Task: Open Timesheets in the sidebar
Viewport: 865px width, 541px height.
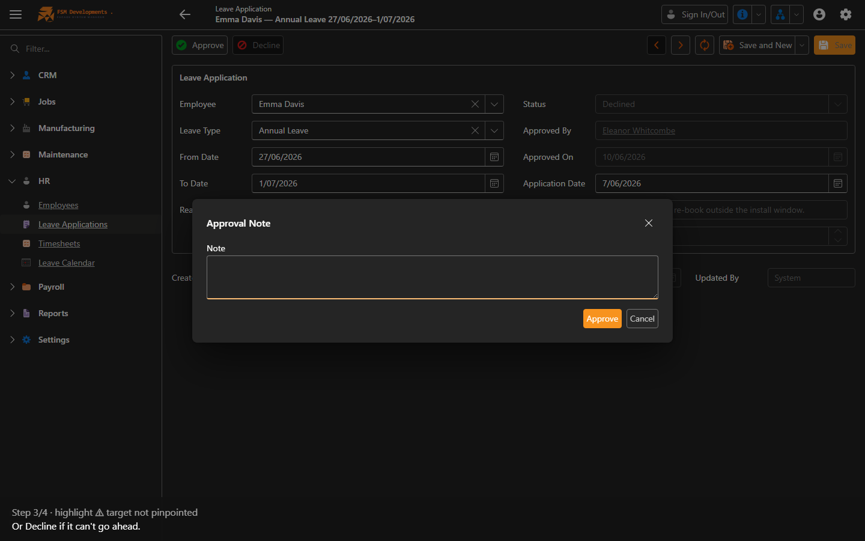Action: tap(59, 243)
